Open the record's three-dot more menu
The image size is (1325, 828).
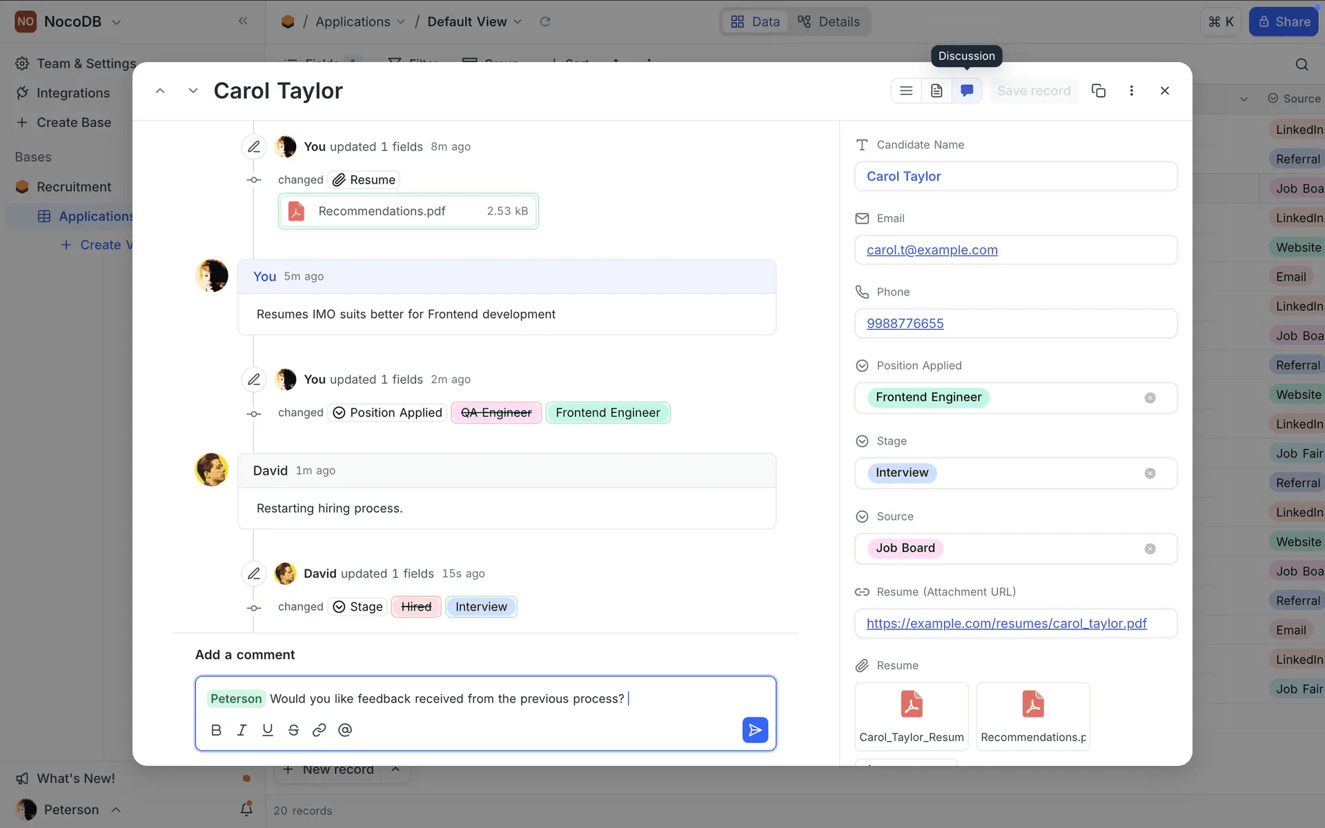[x=1131, y=90]
